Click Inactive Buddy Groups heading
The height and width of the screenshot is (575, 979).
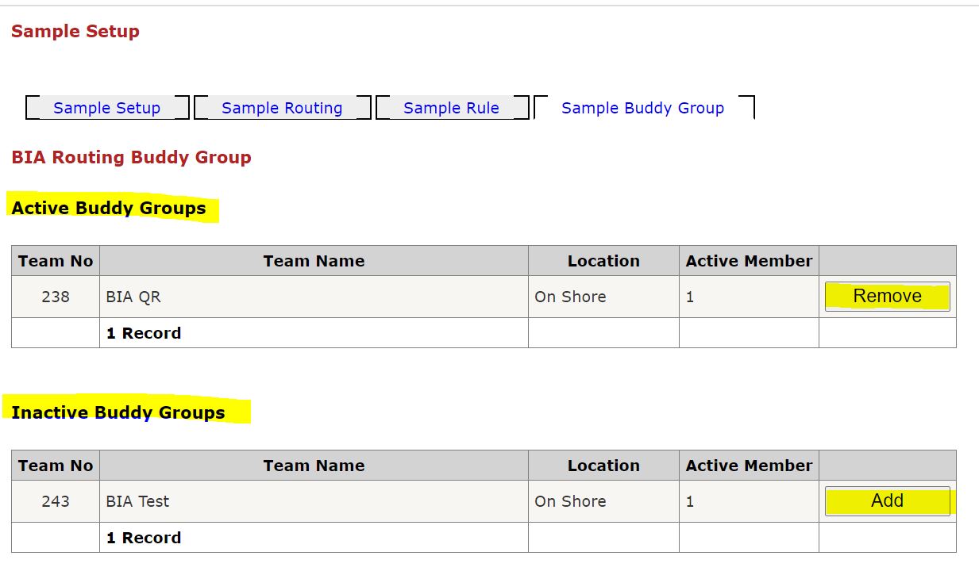tap(118, 412)
